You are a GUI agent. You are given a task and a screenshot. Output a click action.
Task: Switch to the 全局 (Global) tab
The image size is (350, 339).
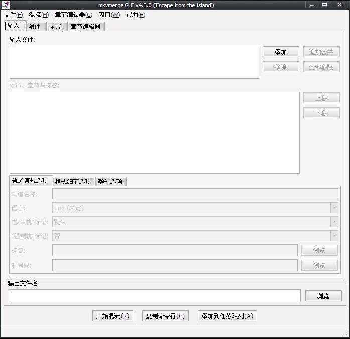click(56, 26)
